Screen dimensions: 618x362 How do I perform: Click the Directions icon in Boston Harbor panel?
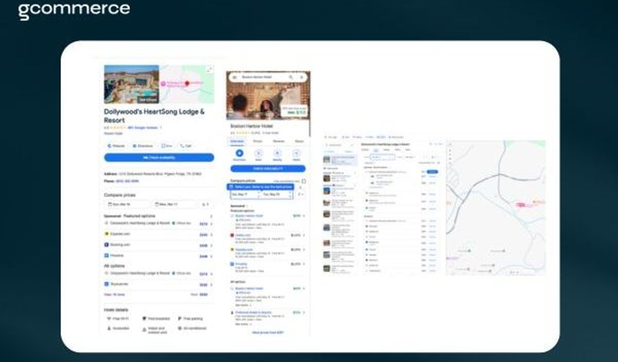pos(239,153)
